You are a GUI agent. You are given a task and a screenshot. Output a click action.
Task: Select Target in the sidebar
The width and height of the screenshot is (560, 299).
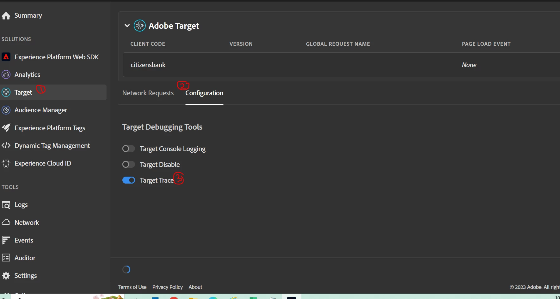pyautogui.click(x=23, y=92)
